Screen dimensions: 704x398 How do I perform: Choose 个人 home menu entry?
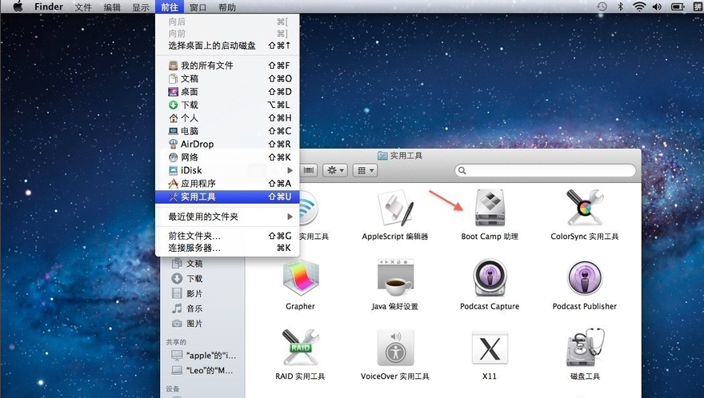(227, 118)
